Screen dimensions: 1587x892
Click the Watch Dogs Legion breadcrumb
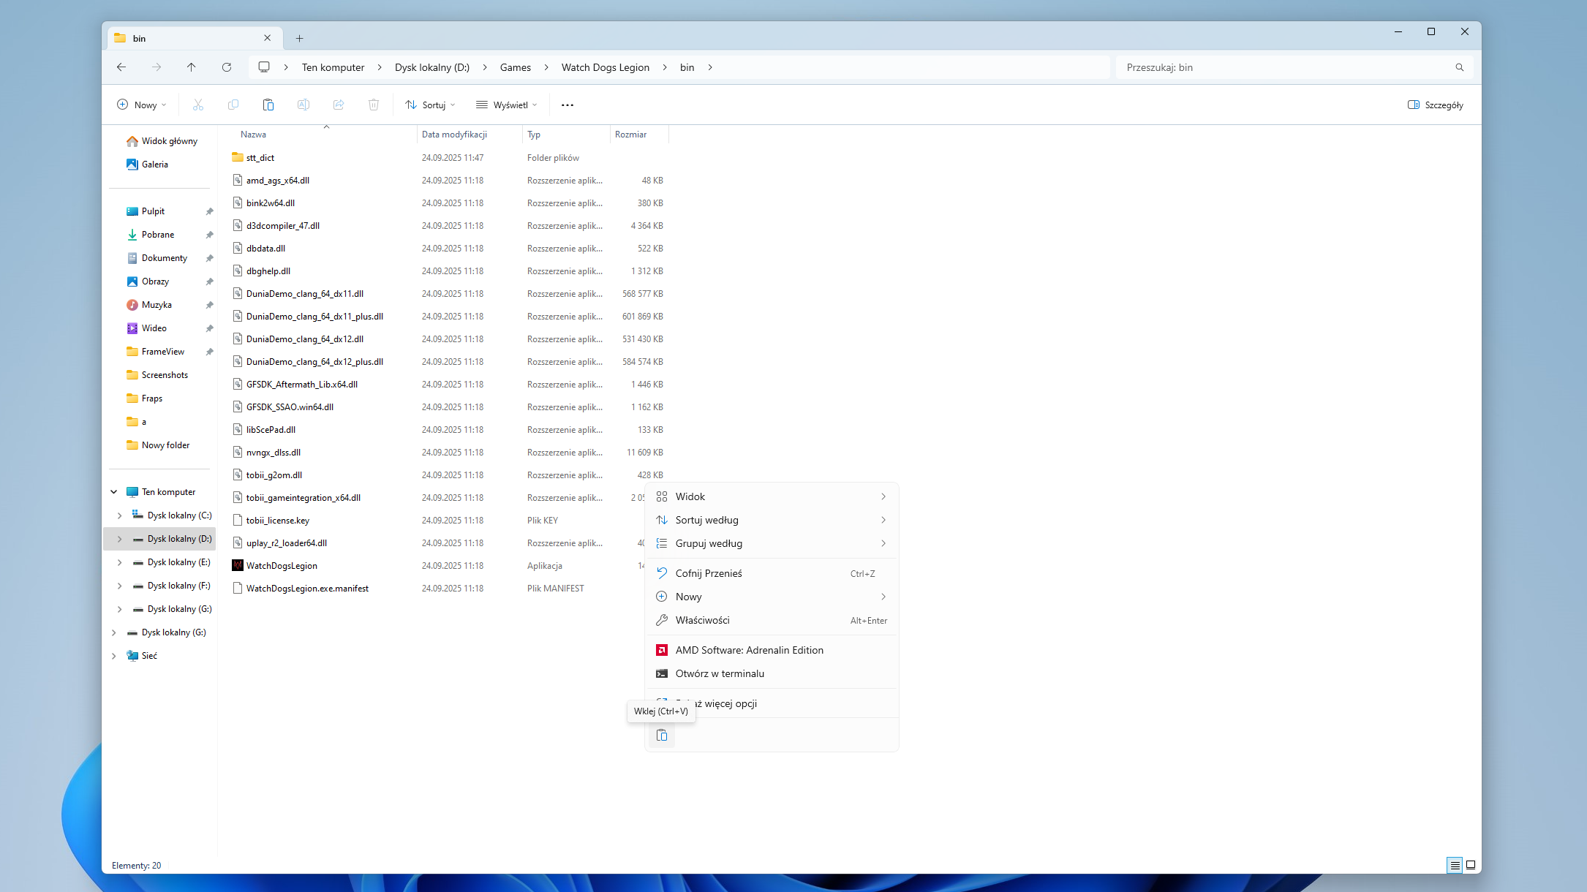pyautogui.click(x=606, y=67)
